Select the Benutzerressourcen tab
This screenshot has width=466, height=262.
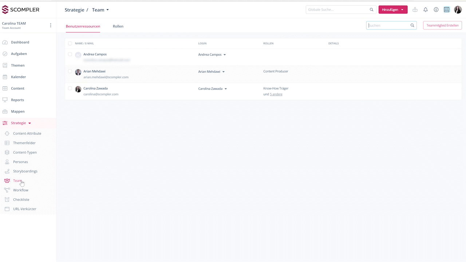coord(83,26)
